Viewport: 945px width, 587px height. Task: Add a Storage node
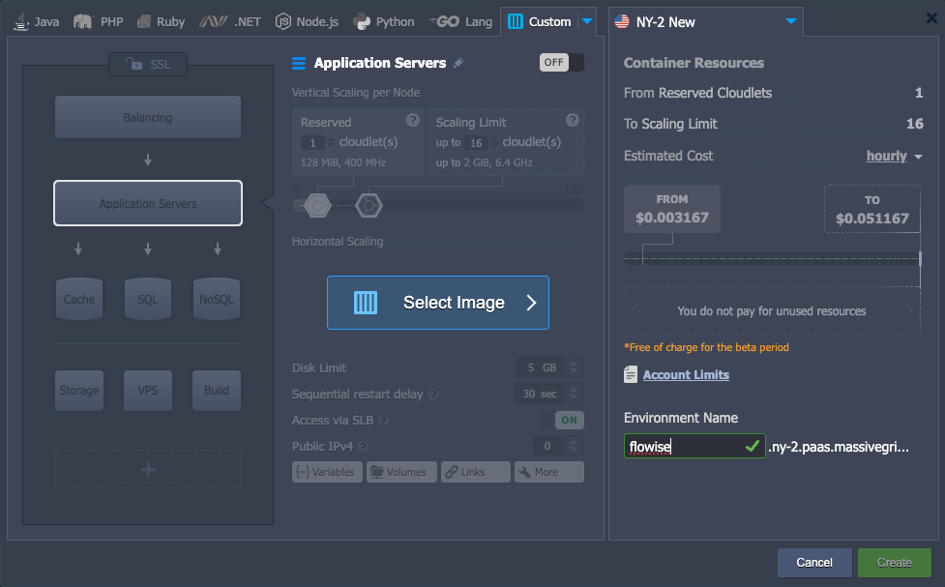point(79,391)
